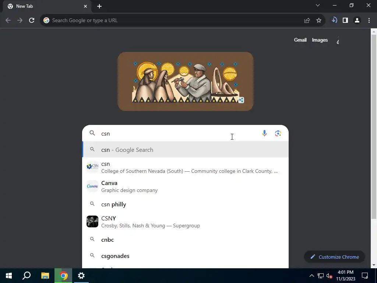Reload the page with refresh icon
Viewport: 377px width, 283px height.
(x=32, y=21)
